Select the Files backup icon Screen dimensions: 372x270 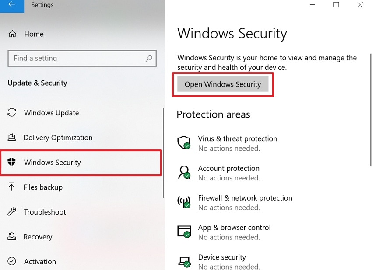coord(11,187)
